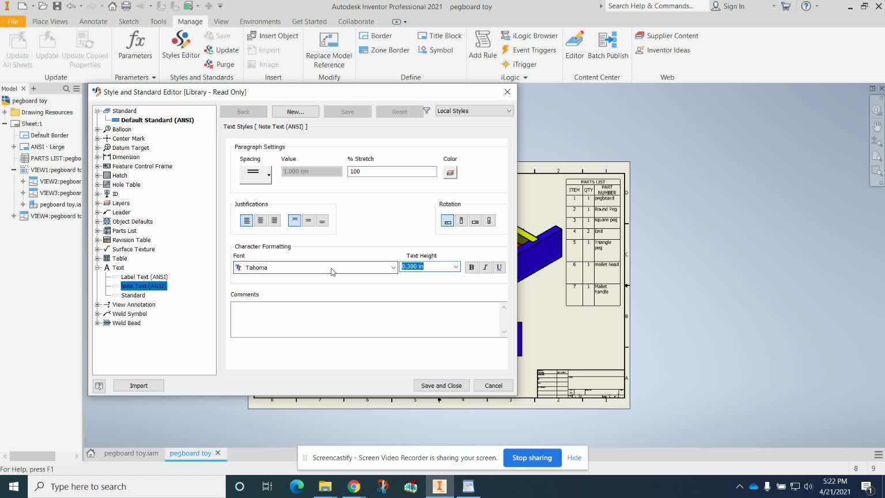Open Model browser hamburger menu
This screenshot has height=498, width=885.
tap(76, 89)
